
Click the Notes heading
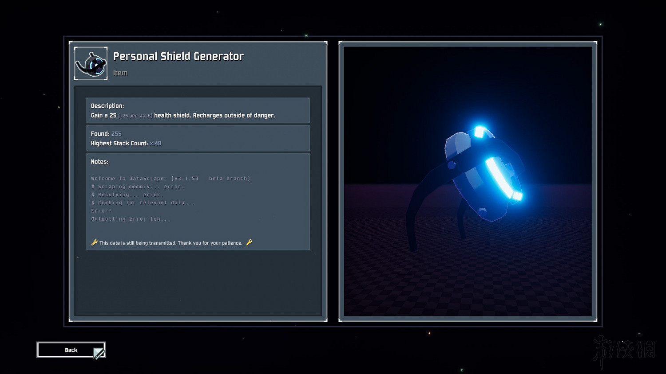click(x=99, y=162)
